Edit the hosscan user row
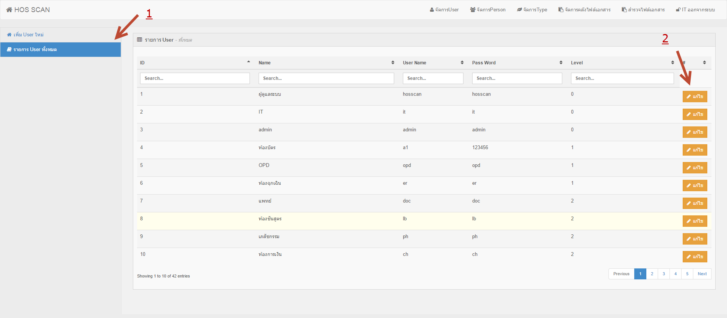 [x=694, y=97]
